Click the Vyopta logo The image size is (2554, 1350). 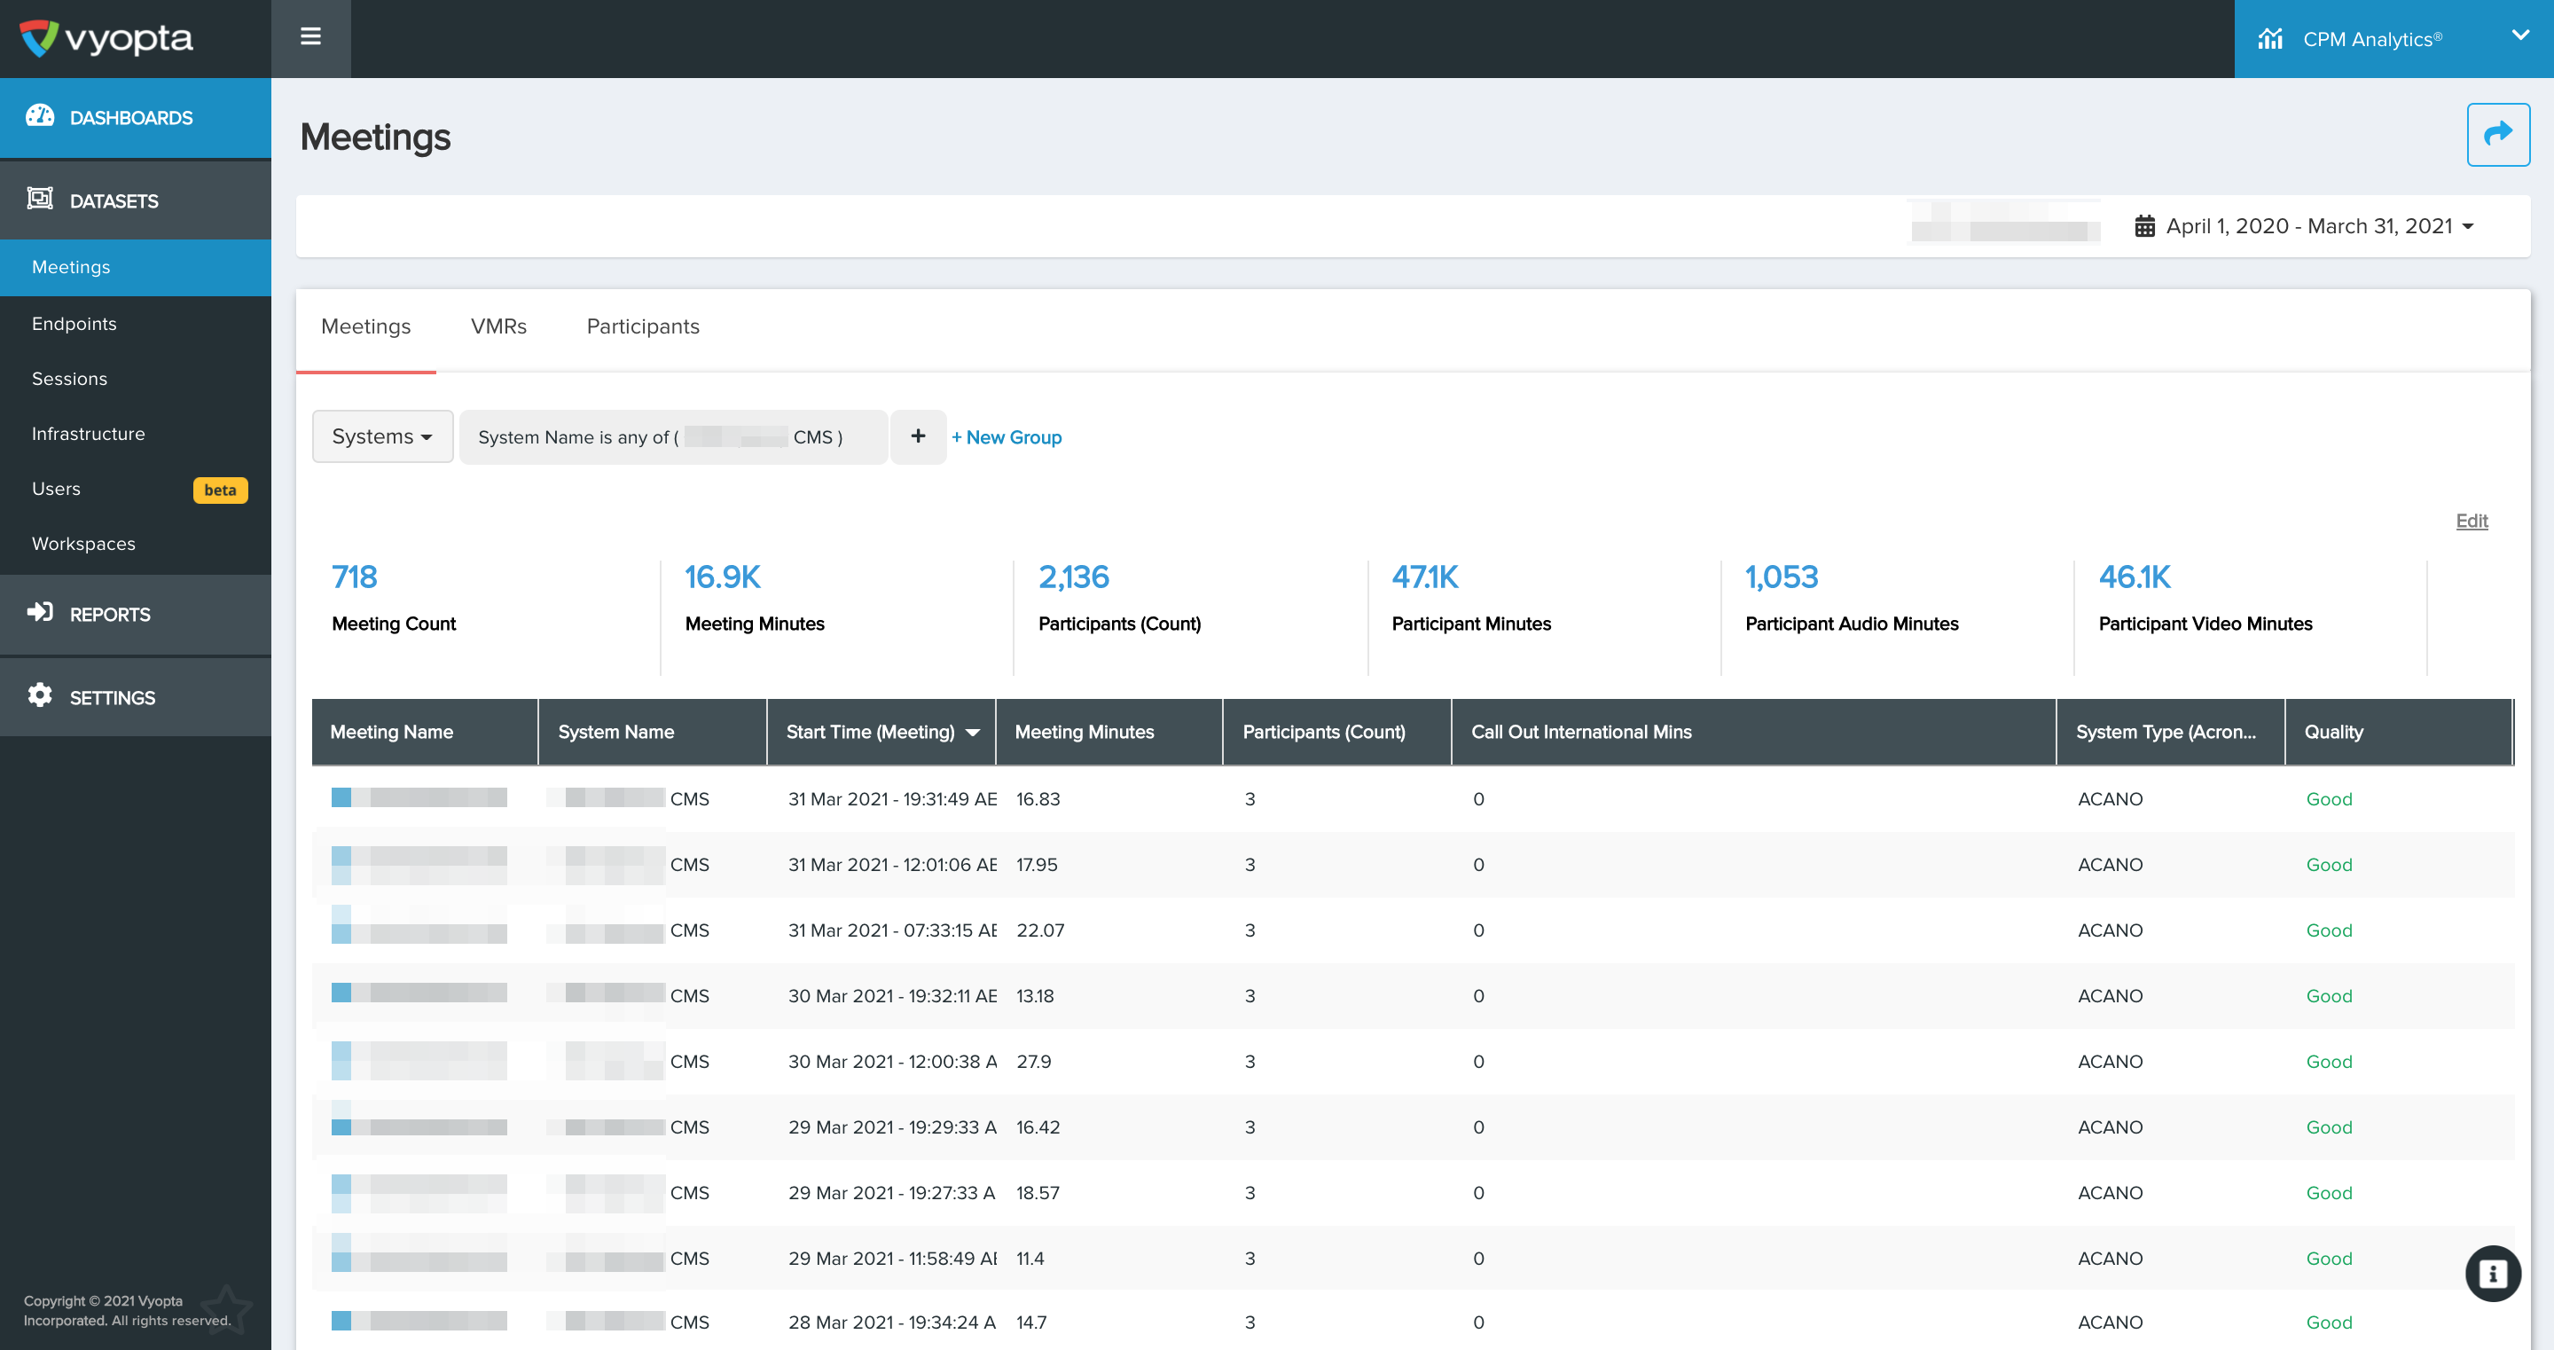pyautogui.click(x=106, y=37)
